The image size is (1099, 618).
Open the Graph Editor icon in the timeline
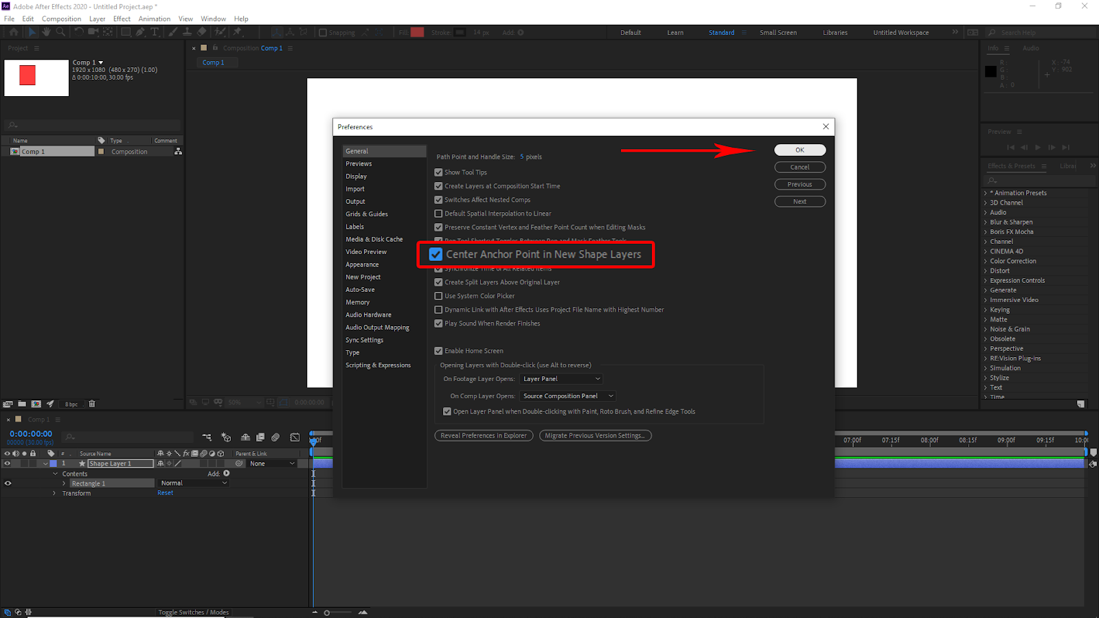point(295,437)
